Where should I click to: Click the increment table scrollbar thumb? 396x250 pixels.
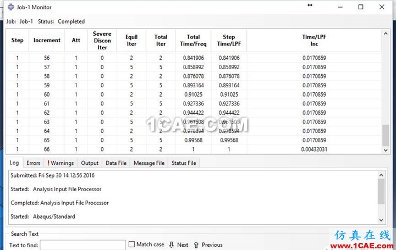coord(386,135)
